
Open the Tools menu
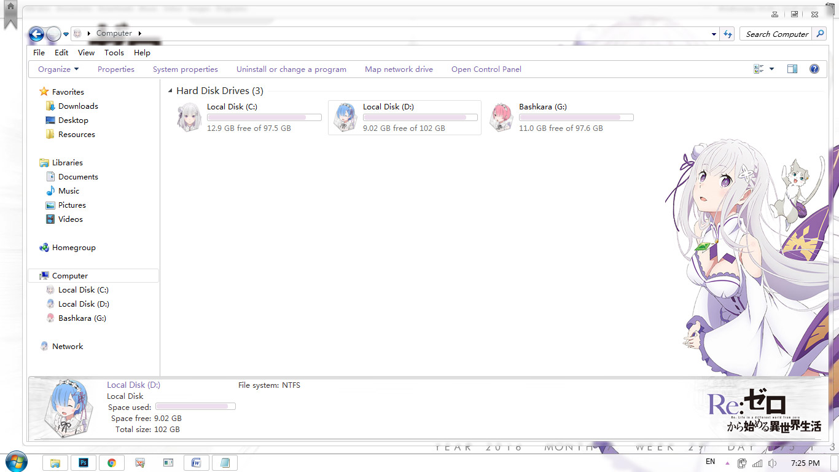114,52
